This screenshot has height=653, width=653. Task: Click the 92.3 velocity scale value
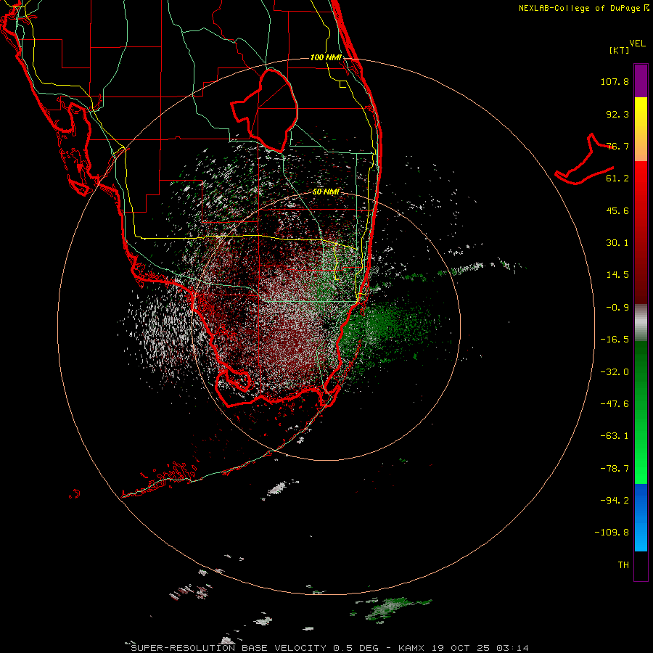click(617, 114)
